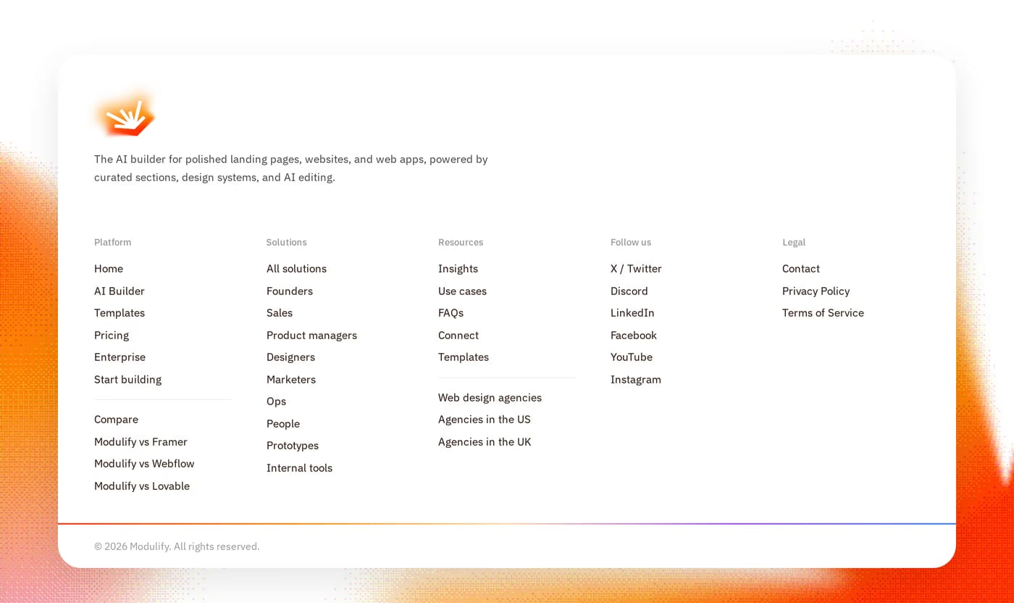Open the Contact link
Viewport: 1014px width, 603px height.
[801, 269]
